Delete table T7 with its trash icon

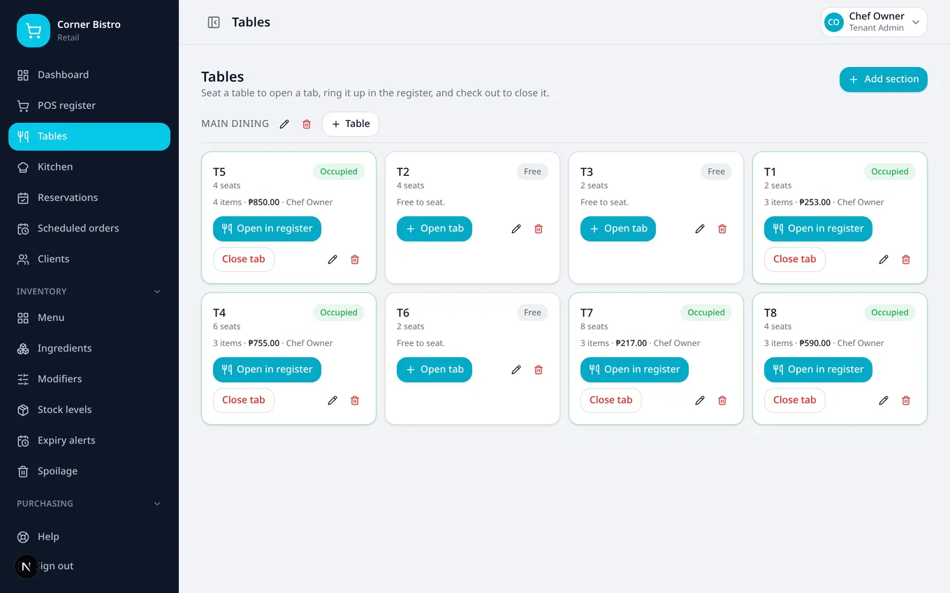click(x=722, y=400)
